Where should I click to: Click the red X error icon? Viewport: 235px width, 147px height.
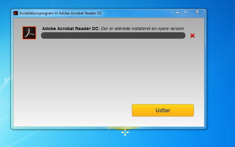point(192,36)
